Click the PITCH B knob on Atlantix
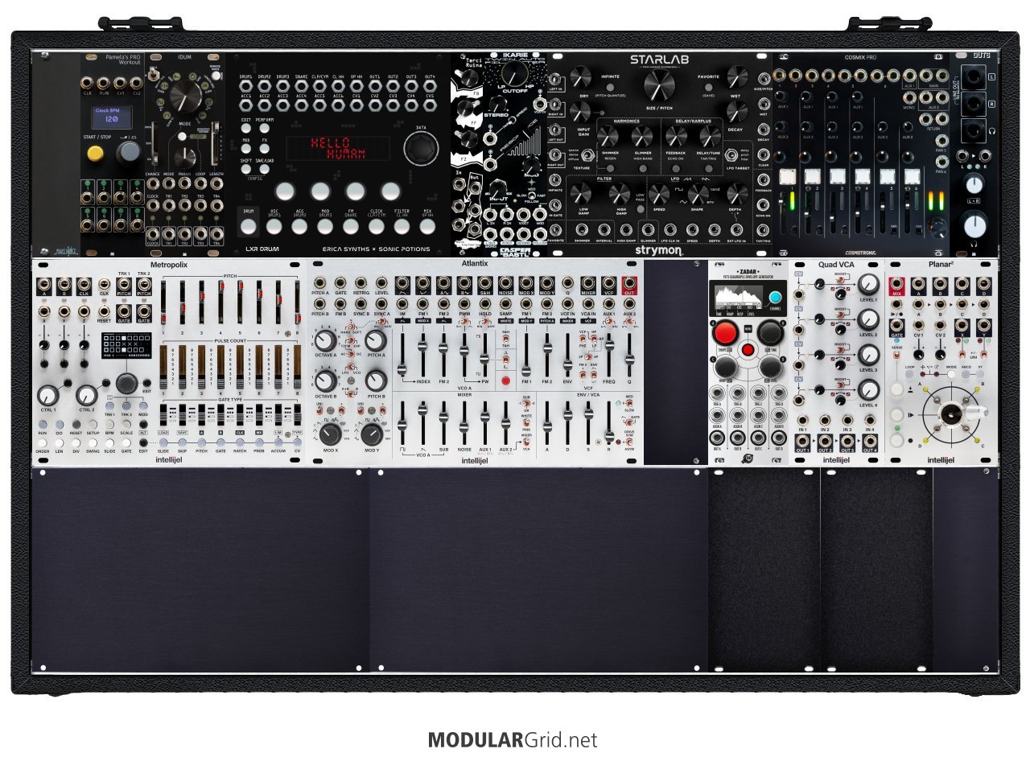Screen dimensions: 1026x757 tap(375, 380)
